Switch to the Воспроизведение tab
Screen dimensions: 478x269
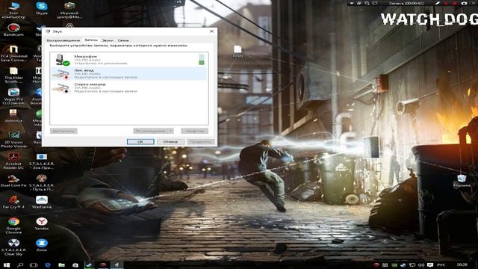pos(63,40)
